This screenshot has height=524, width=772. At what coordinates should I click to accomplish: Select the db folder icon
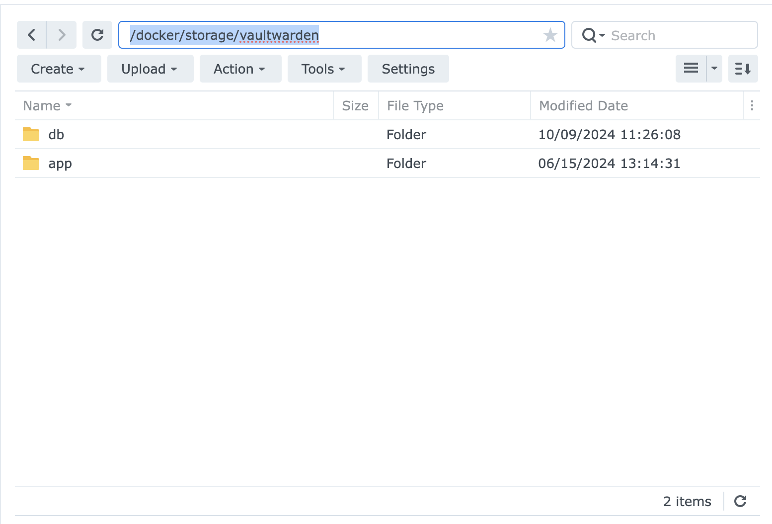tap(31, 134)
